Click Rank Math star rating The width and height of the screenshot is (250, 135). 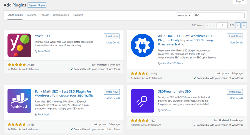point(16,124)
